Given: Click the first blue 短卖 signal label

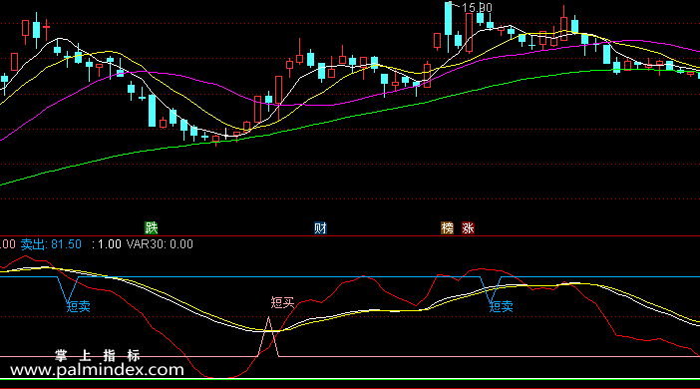Looking at the screenshot, I should click(x=79, y=306).
